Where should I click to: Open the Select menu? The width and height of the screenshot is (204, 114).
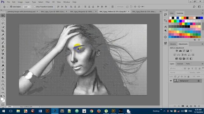pyautogui.click(x=40, y=2)
